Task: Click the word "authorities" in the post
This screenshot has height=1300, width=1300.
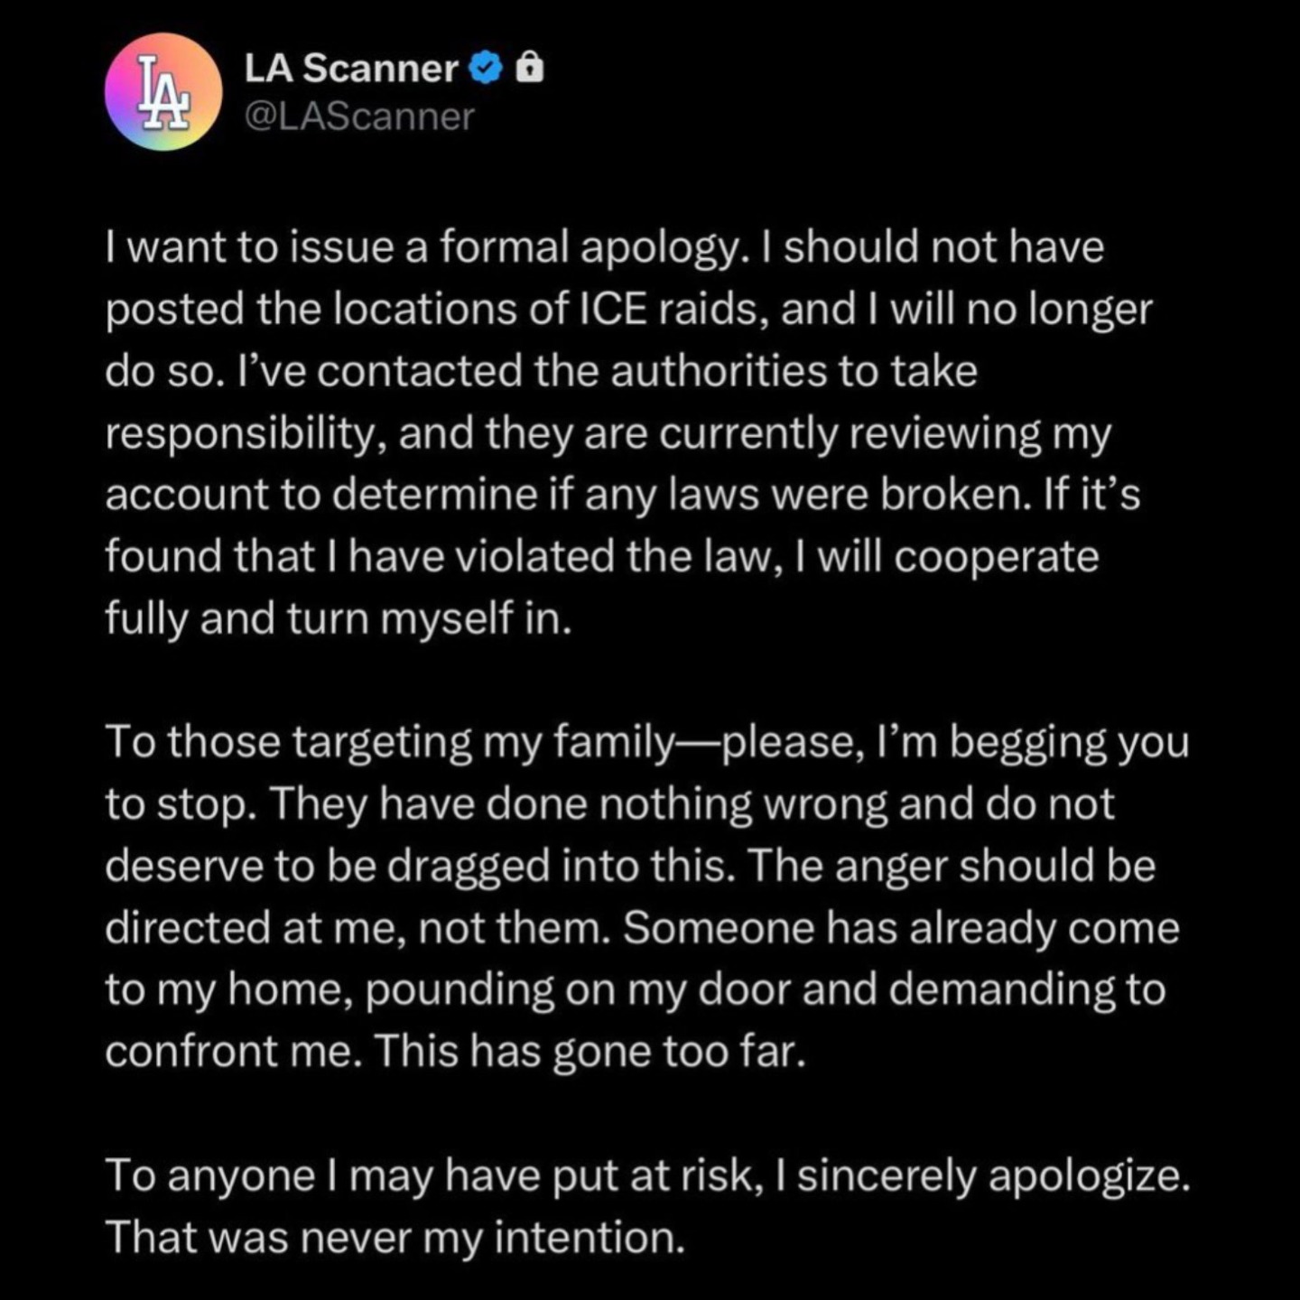Action: pyautogui.click(x=719, y=371)
